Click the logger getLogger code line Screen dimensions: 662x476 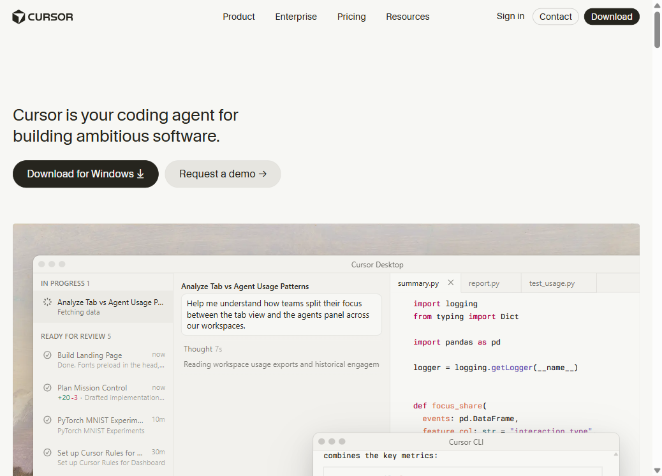pos(496,368)
